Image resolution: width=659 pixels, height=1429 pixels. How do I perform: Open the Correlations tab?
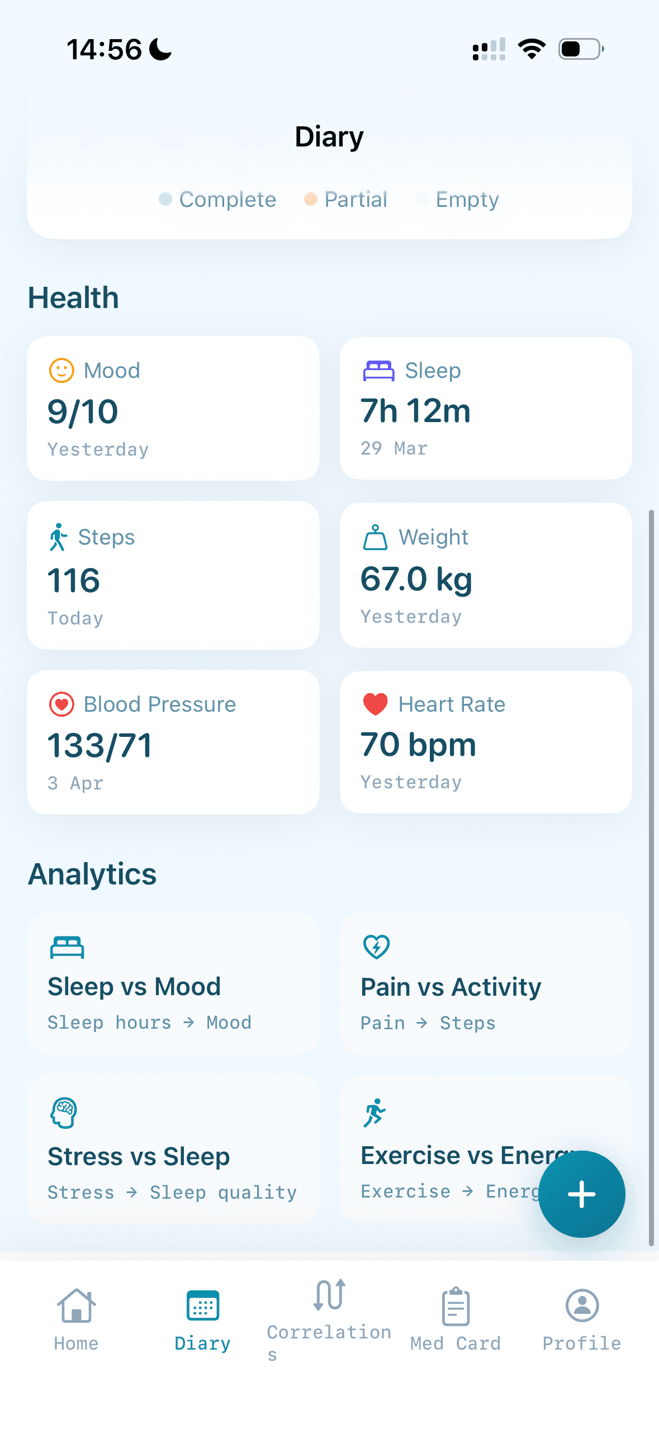[x=329, y=1318]
